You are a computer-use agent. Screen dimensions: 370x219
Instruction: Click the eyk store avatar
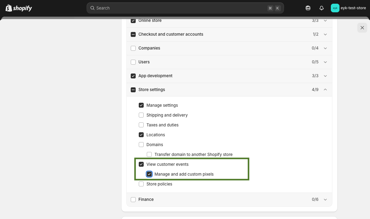click(335, 8)
